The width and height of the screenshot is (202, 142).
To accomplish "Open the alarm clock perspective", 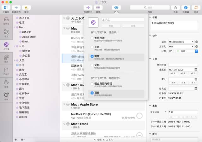I will point(6,96).
